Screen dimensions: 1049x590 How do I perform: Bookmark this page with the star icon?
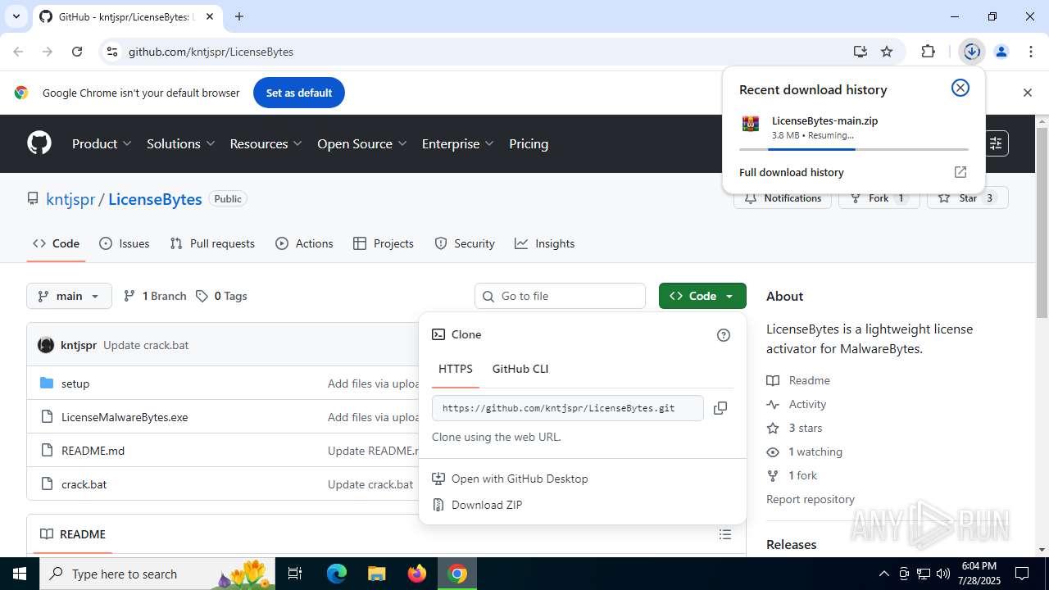click(x=887, y=52)
